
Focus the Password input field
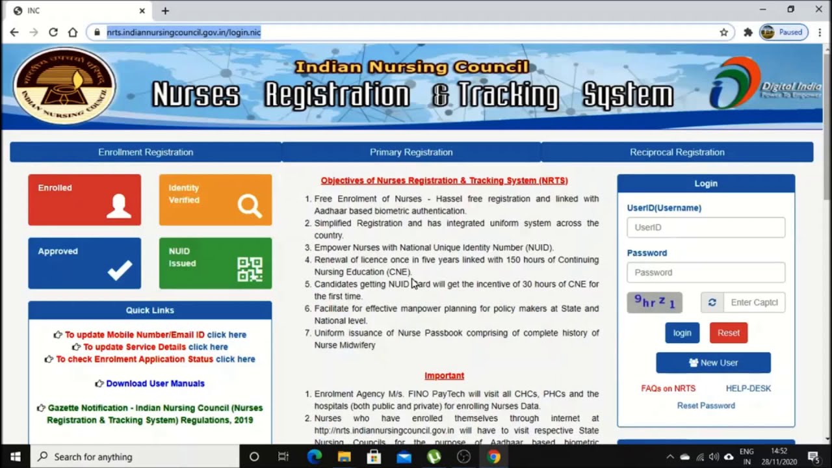click(706, 272)
